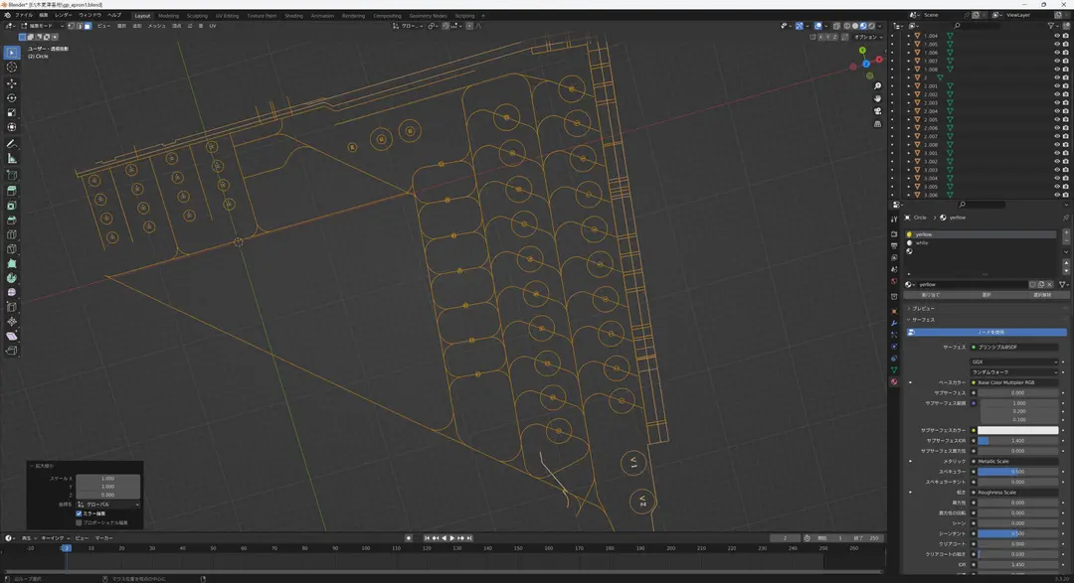
Task: Remove material slot with minus button
Action: [1066, 241]
